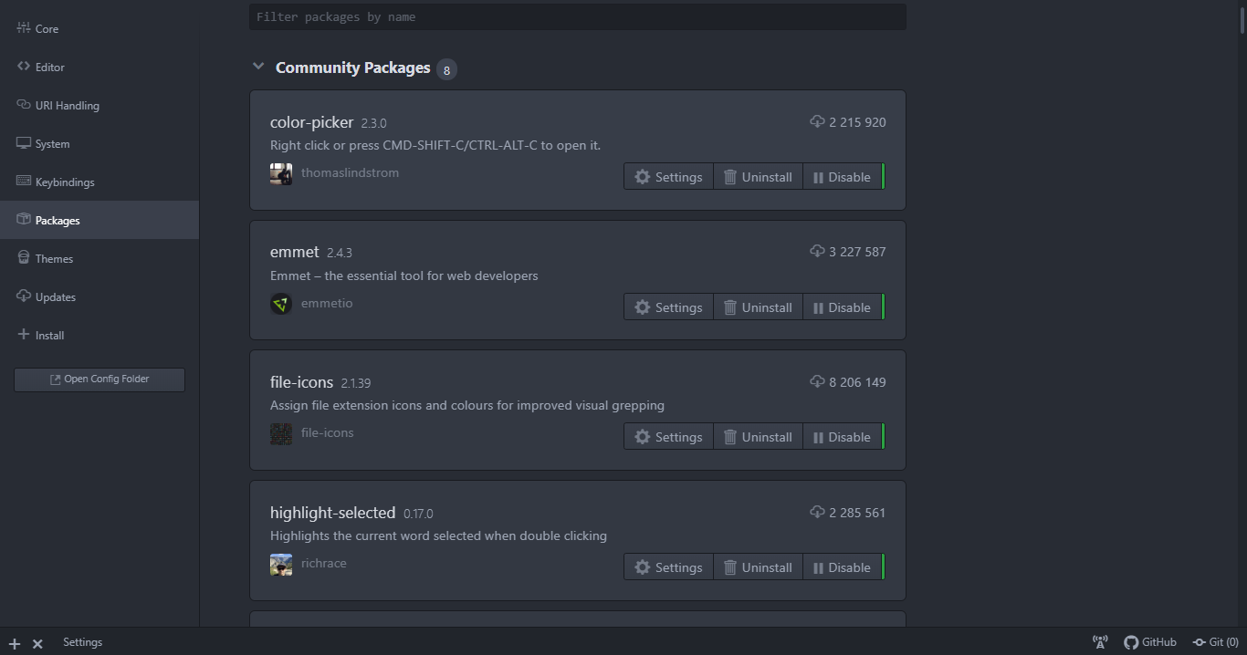Open emmet package title

point(295,252)
